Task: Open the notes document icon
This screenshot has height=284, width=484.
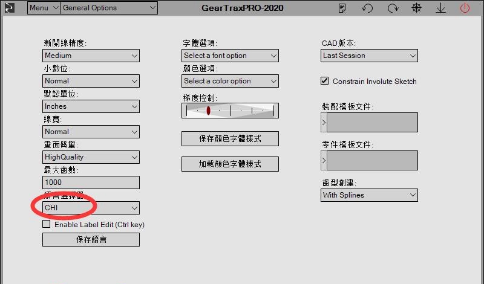Action: click(342, 8)
